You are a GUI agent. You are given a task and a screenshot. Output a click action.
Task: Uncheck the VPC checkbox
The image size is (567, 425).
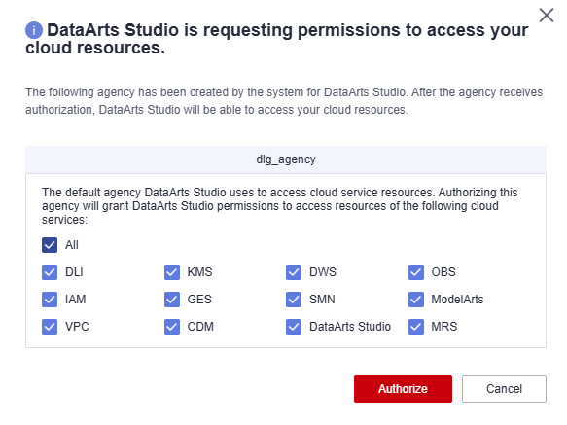50,327
